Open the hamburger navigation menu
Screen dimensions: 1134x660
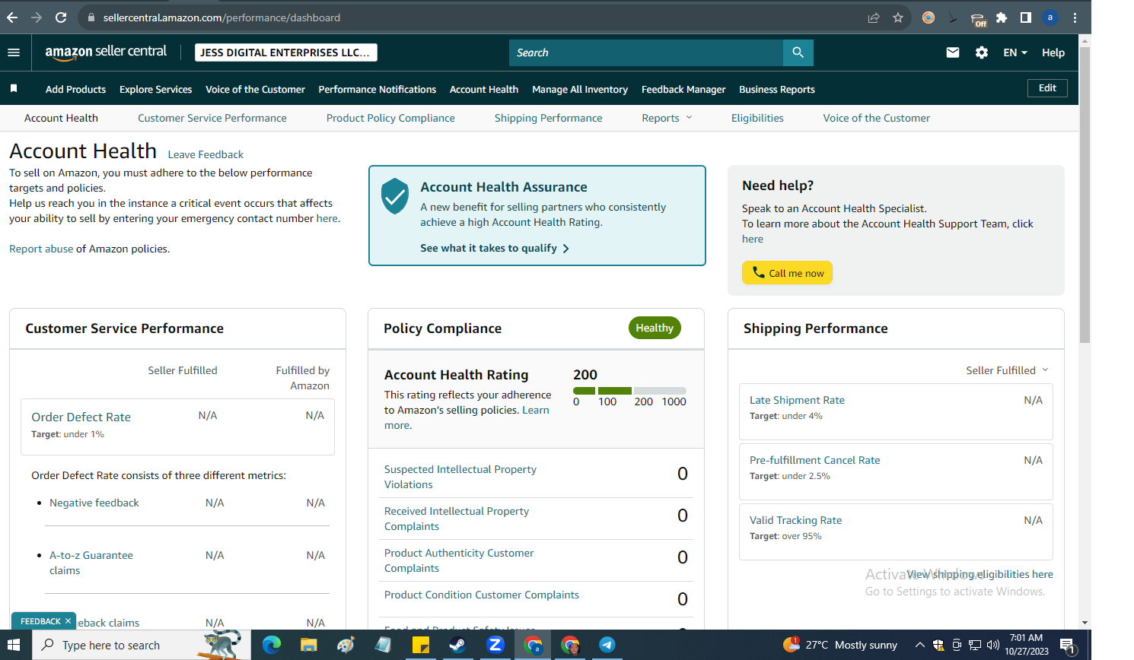(14, 52)
